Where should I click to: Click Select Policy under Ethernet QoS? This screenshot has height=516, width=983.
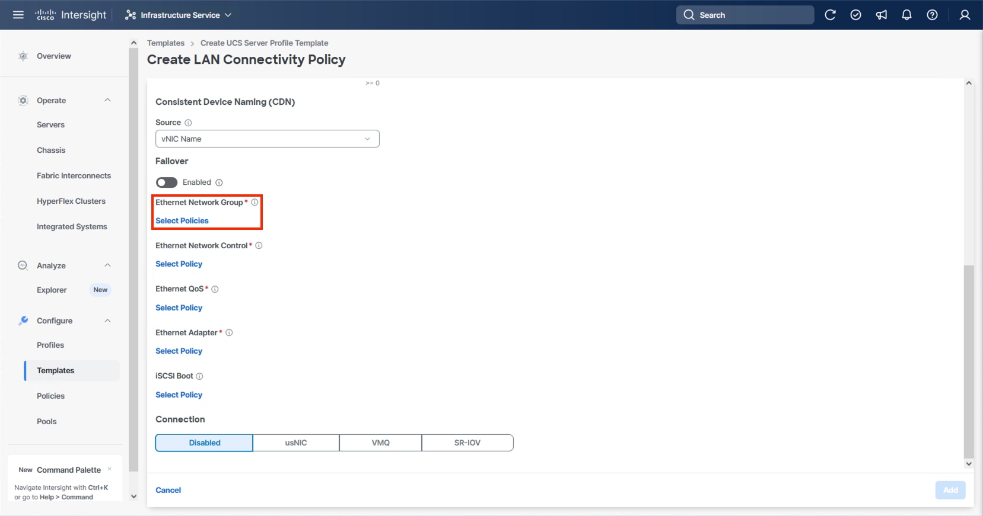click(179, 308)
